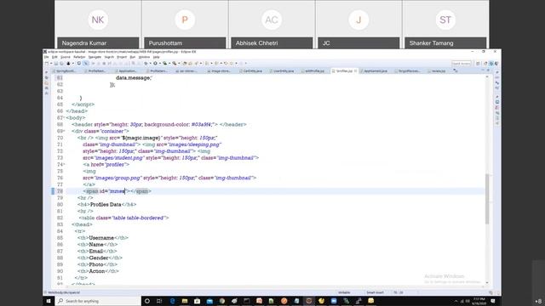Open the Project menu
This screenshot has height=306, width=545.
click(x=122, y=57)
